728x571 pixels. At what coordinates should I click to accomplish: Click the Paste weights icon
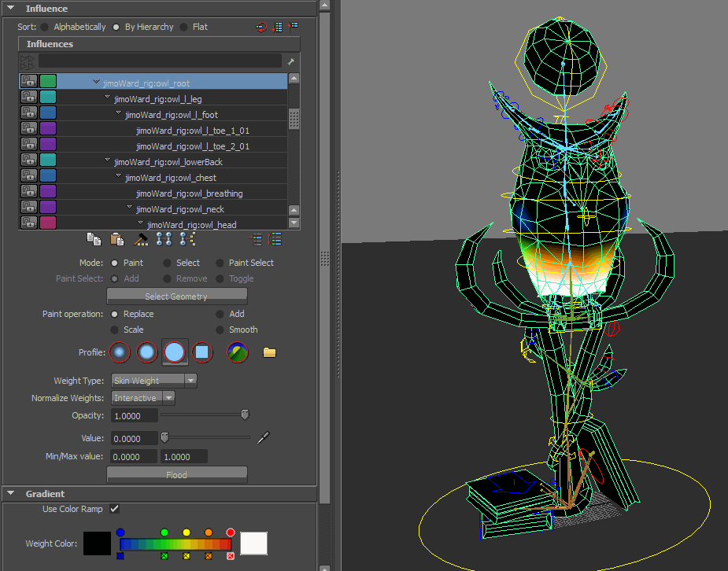[x=117, y=239]
